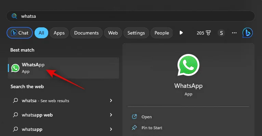Screen dimensions: 262x136
Task: Switch to the People filter tab
Action: click(161, 33)
